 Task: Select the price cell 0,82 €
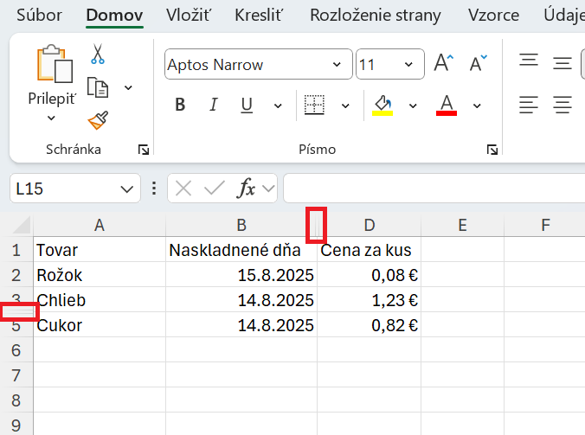point(370,325)
